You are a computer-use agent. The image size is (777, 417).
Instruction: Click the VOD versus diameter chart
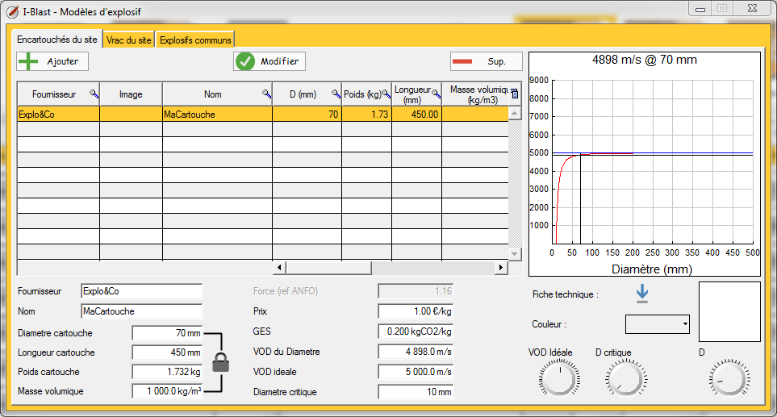[645, 164]
